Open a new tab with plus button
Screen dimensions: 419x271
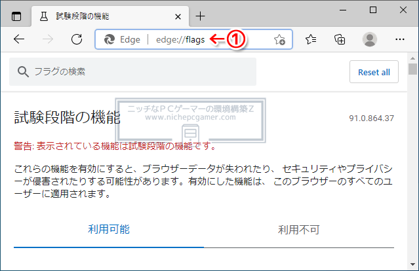201,16
